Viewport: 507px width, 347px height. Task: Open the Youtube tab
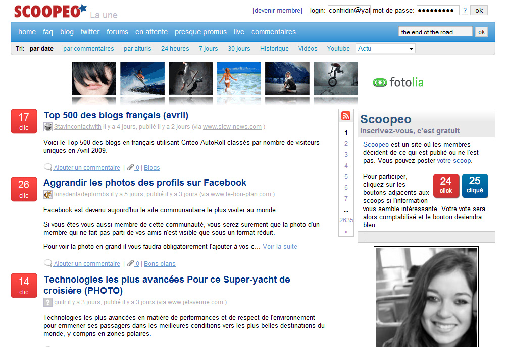pyautogui.click(x=338, y=49)
